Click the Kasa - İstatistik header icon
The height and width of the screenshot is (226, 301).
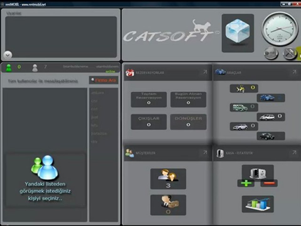(x=220, y=153)
